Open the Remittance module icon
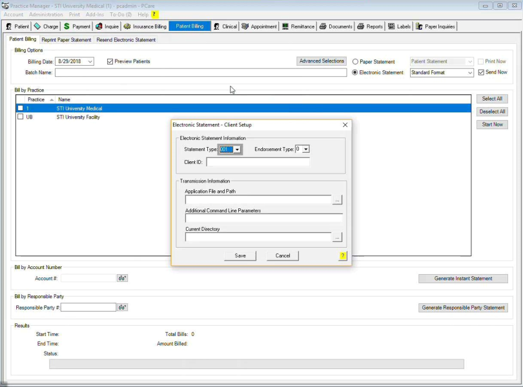523x387 pixels. coord(298,26)
